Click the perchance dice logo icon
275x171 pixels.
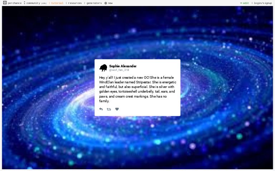coord(5,2)
